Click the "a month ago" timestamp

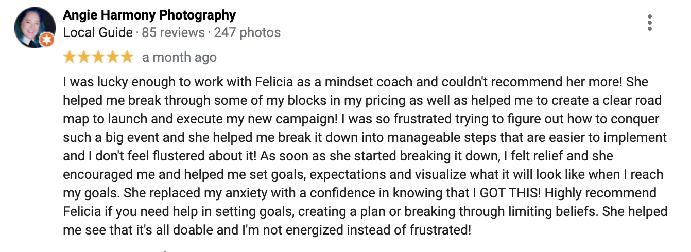pos(179,58)
